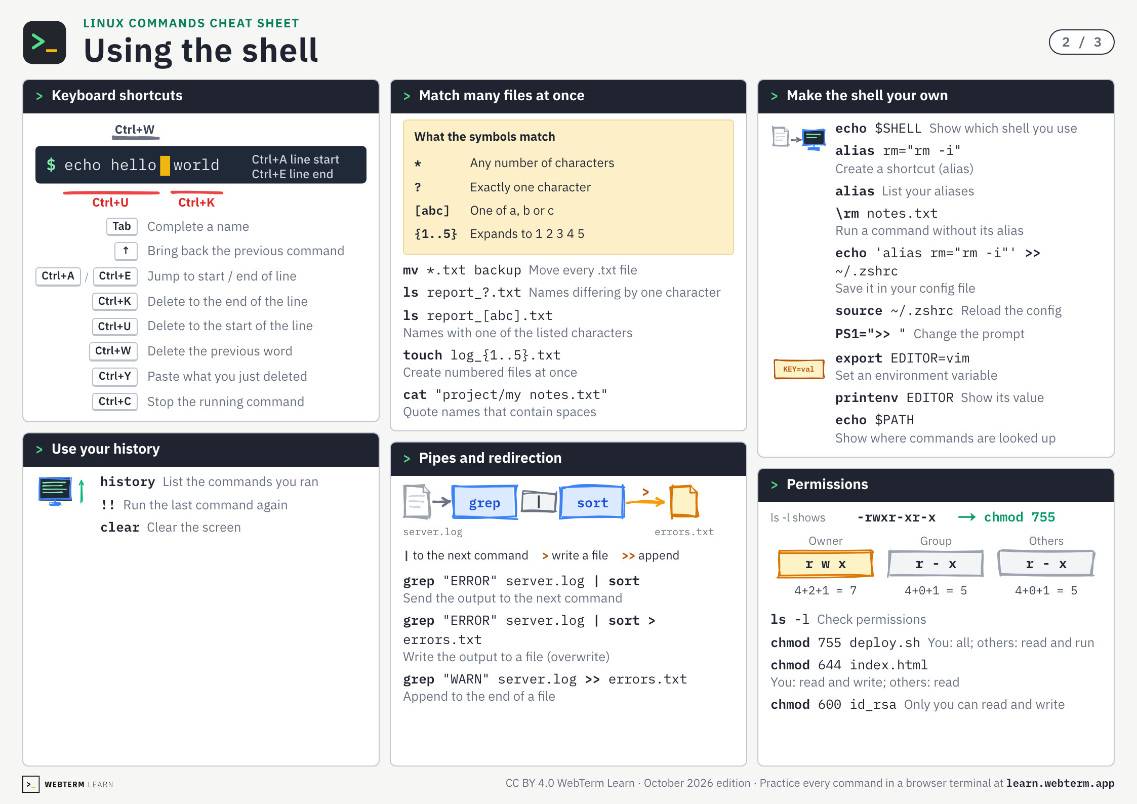
Task: Click the text 'source ~/.zshrc'
Action: point(894,311)
